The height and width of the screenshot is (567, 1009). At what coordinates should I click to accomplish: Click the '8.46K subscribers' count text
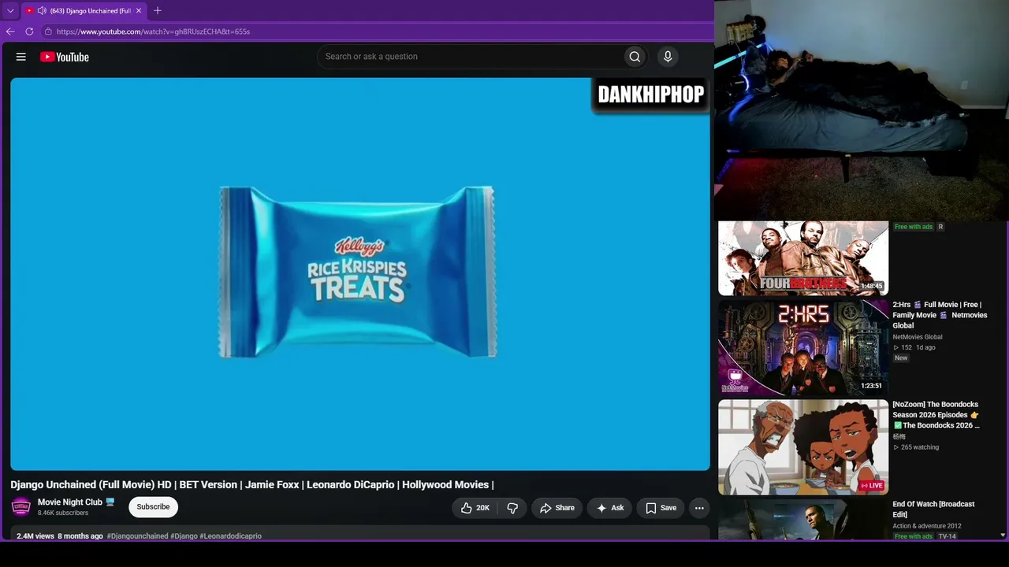[63, 513]
